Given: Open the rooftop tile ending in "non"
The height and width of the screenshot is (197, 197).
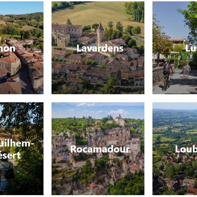Looking at the screenshot, I should (x=22, y=48).
